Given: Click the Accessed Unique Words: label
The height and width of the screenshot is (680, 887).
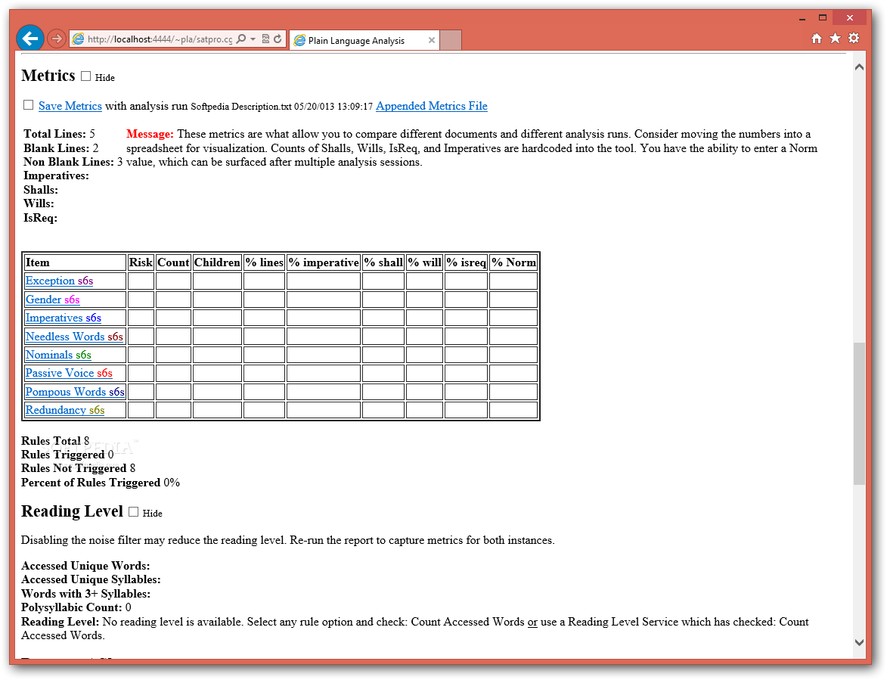Looking at the screenshot, I should (85, 566).
